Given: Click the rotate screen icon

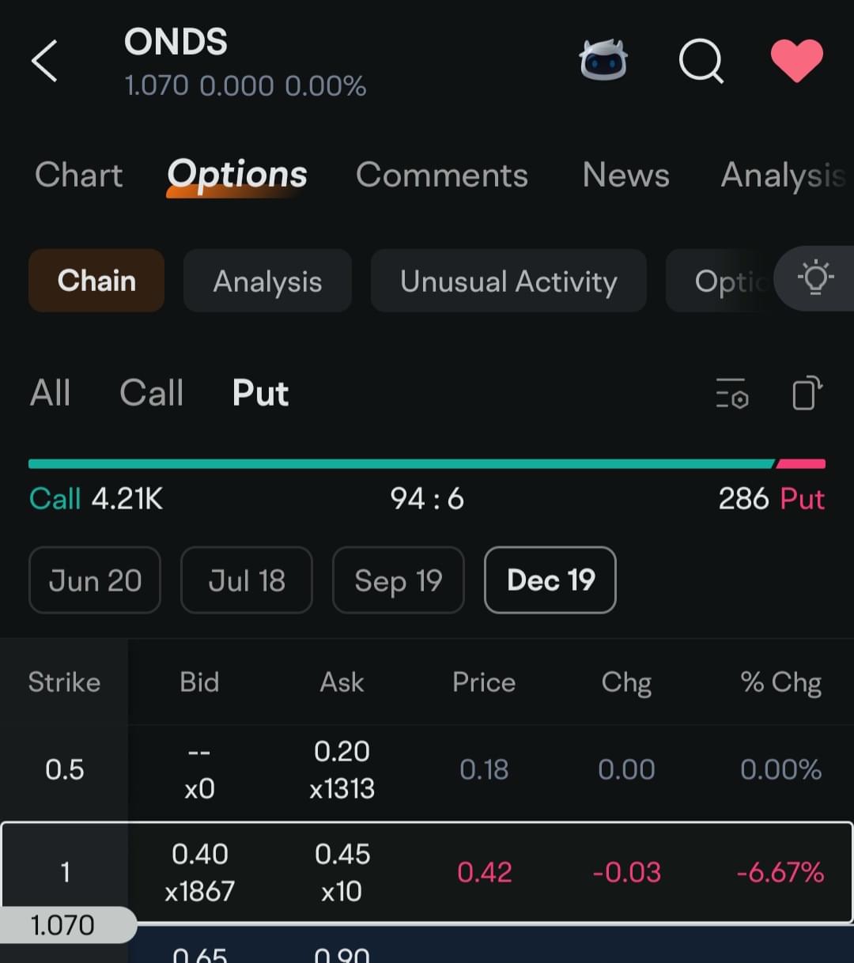Looking at the screenshot, I should point(807,393).
